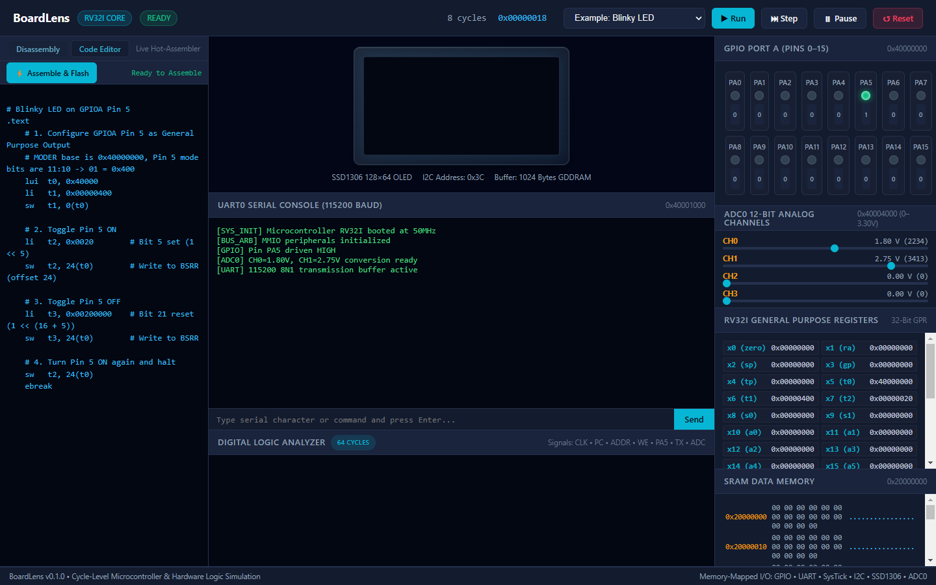The image size is (936, 585).
Task: Click the ADC CH0 slider handle
Action: [x=835, y=248]
